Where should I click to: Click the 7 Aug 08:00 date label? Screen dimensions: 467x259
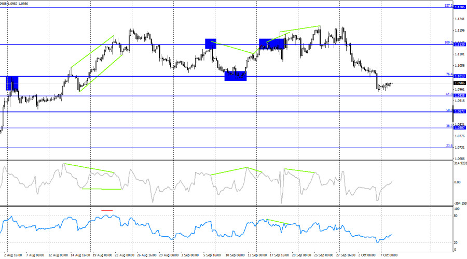point(35,255)
